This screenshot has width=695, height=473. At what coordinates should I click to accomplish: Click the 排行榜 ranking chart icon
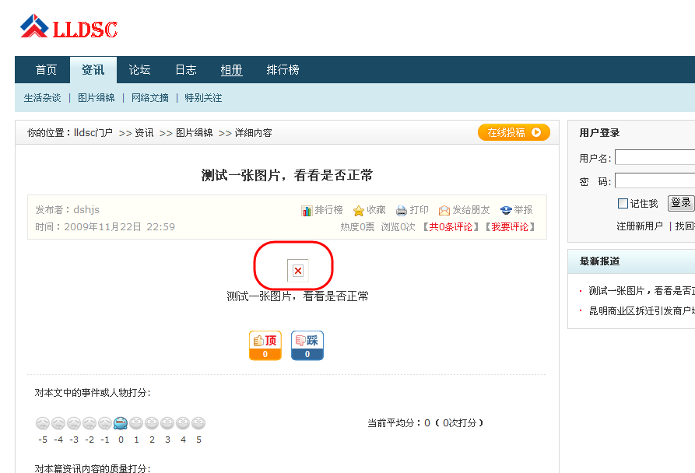point(307,209)
